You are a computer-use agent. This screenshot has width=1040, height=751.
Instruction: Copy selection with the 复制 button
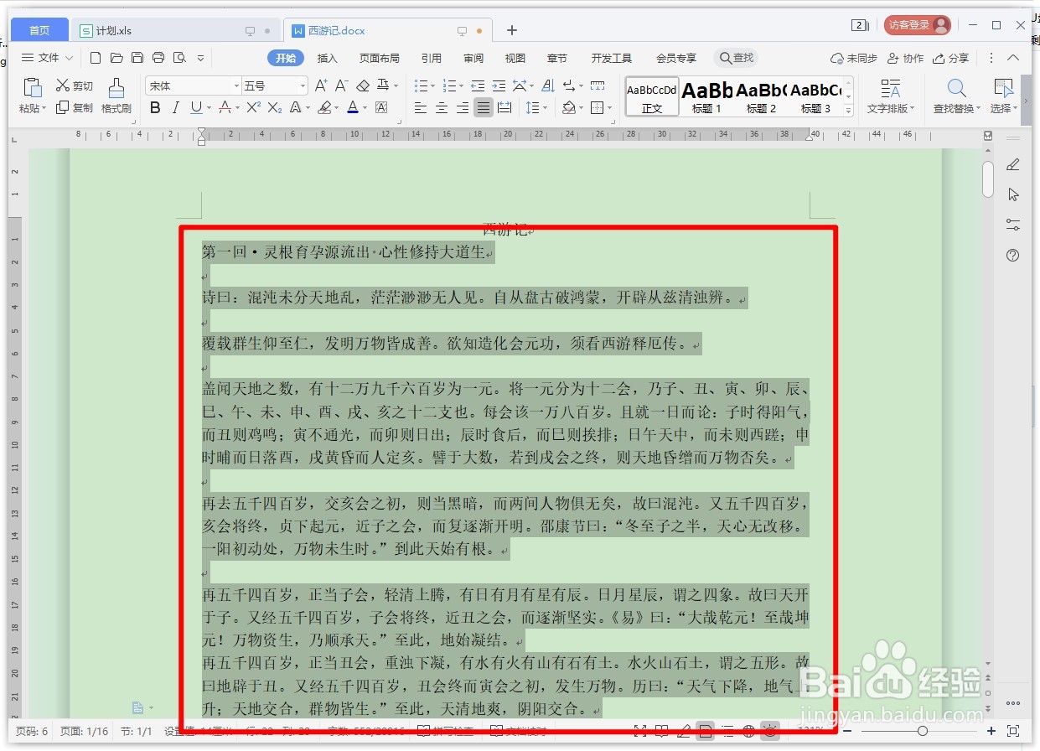click(75, 107)
